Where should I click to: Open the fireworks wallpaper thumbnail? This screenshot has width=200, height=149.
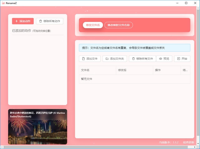coord(37,127)
